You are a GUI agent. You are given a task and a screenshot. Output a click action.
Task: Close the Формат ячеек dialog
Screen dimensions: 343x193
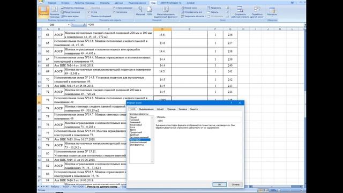coord(240,103)
